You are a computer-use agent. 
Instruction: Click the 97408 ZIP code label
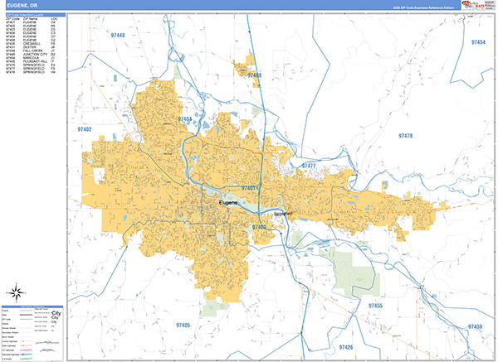(x=254, y=75)
